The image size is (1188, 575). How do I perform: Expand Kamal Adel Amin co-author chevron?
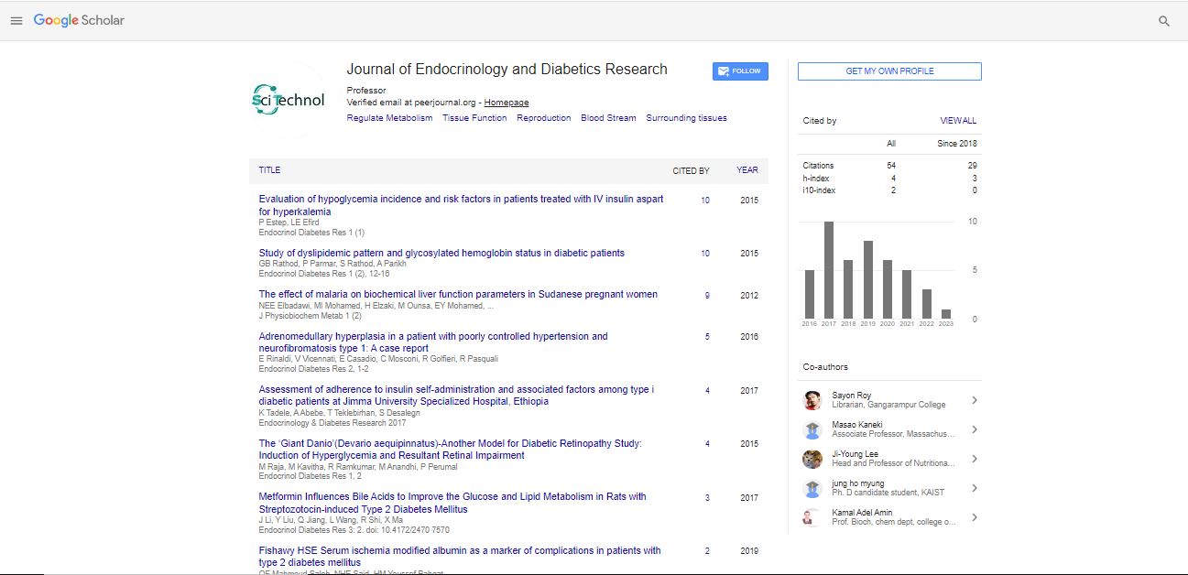click(974, 517)
